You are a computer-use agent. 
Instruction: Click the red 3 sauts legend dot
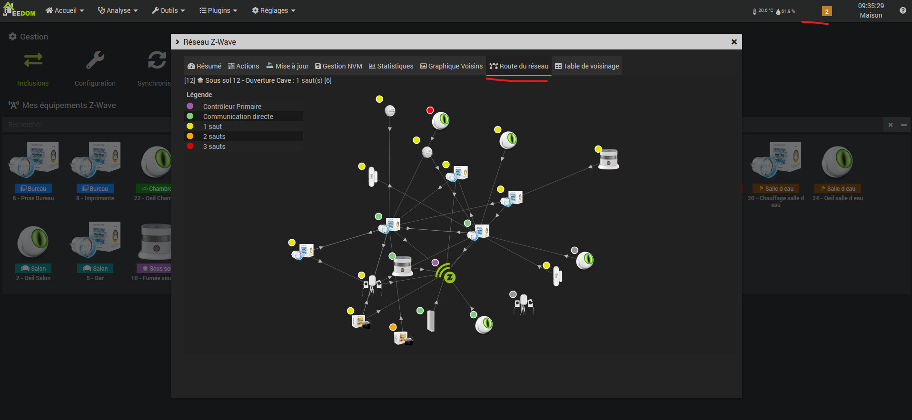(x=190, y=146)
